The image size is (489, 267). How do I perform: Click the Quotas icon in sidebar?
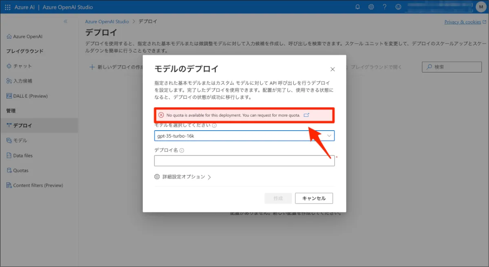9,171
